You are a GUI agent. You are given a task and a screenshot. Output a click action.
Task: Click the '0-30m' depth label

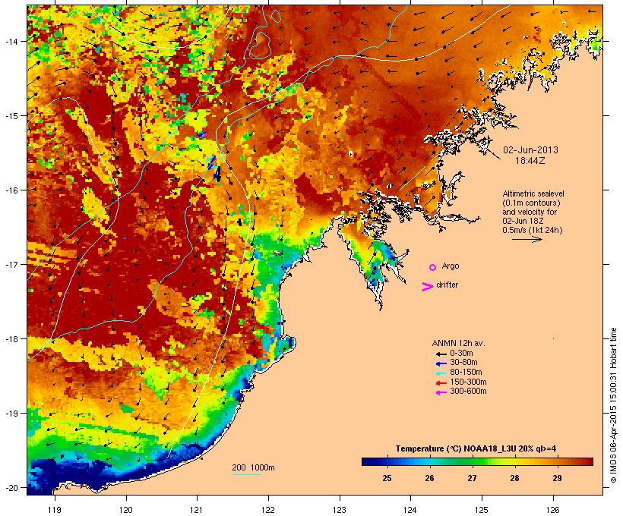[461, 354]
